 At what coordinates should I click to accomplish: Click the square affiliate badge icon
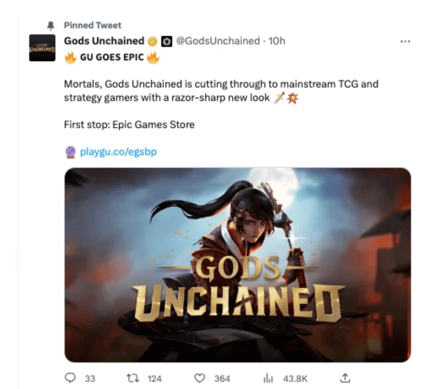(x=167, y=41)
